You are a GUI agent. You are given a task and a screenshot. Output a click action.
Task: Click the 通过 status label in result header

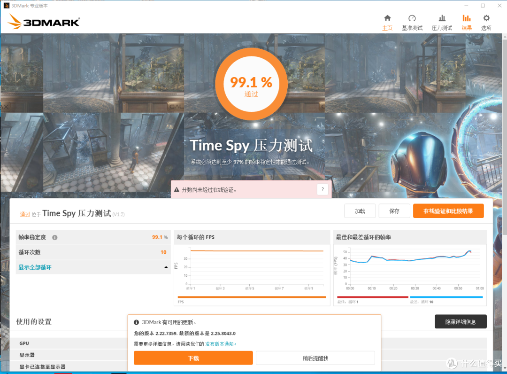25,214
